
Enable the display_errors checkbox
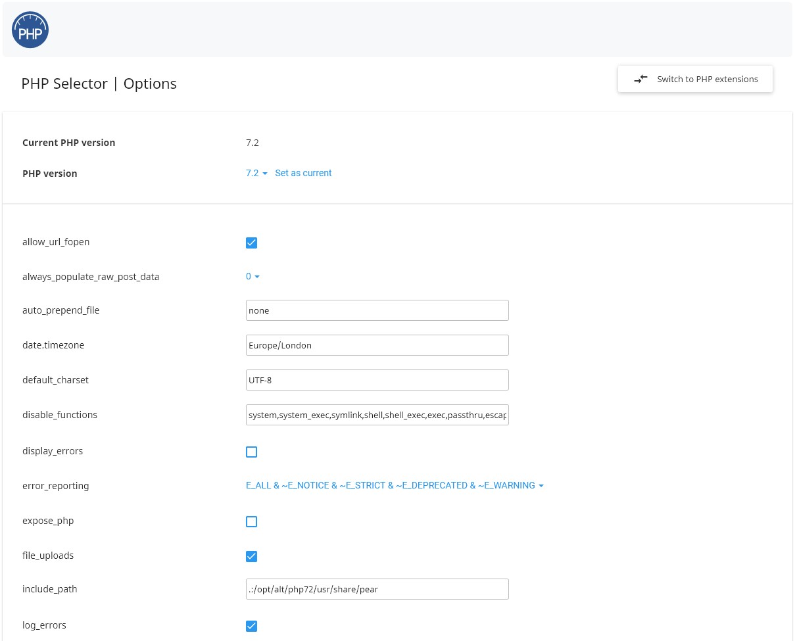[x=251, y=452]
